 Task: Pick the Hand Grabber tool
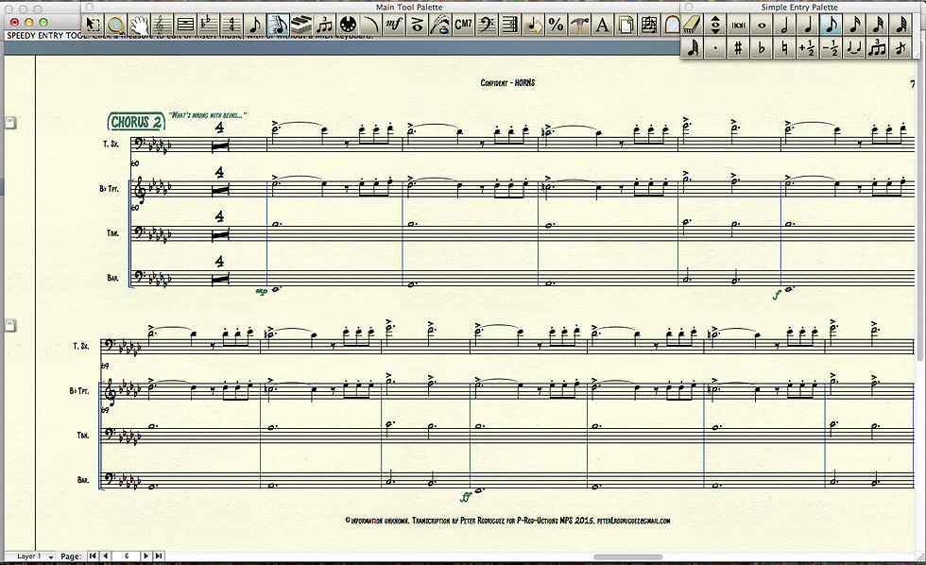pos(140,25)
